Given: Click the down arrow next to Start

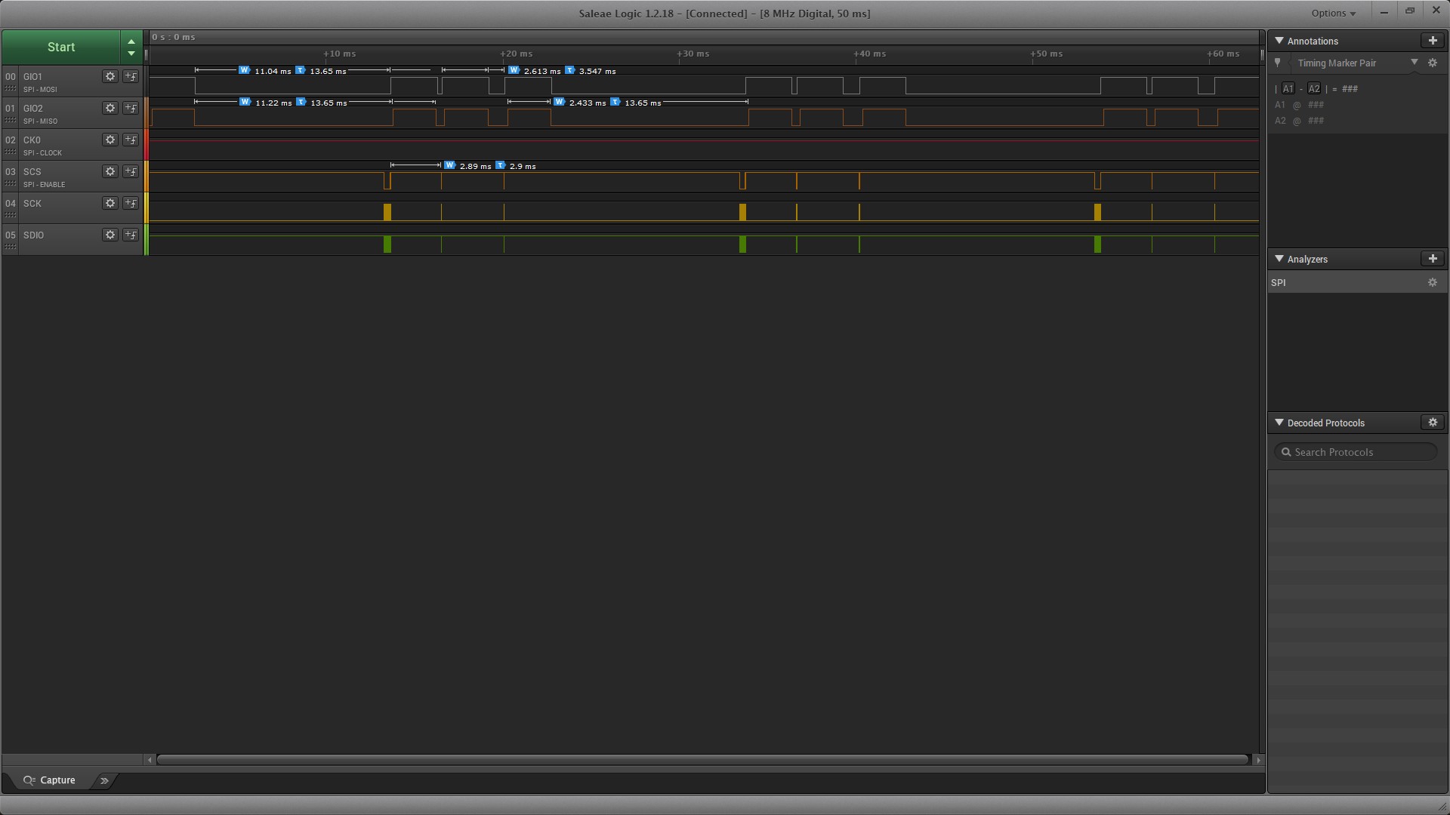Looking at the screenshot, I should [131, 54].
